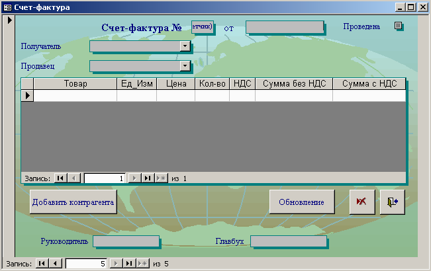
Task: Select all rows via subform corner selector
Action: point(28,84)
